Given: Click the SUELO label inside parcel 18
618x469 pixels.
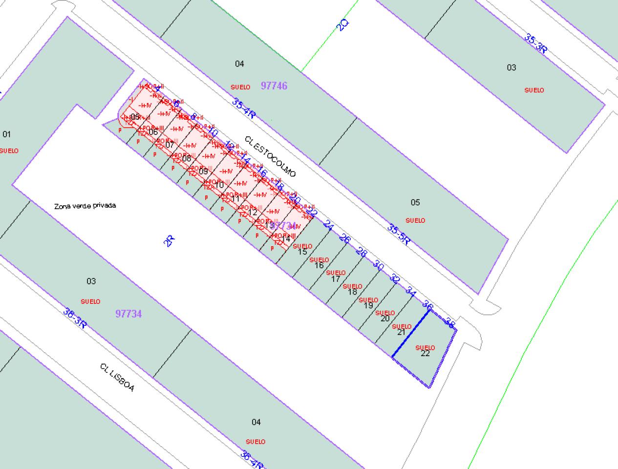Looking at the screenshot, I should pyautogui.click(x=353, y=286).
